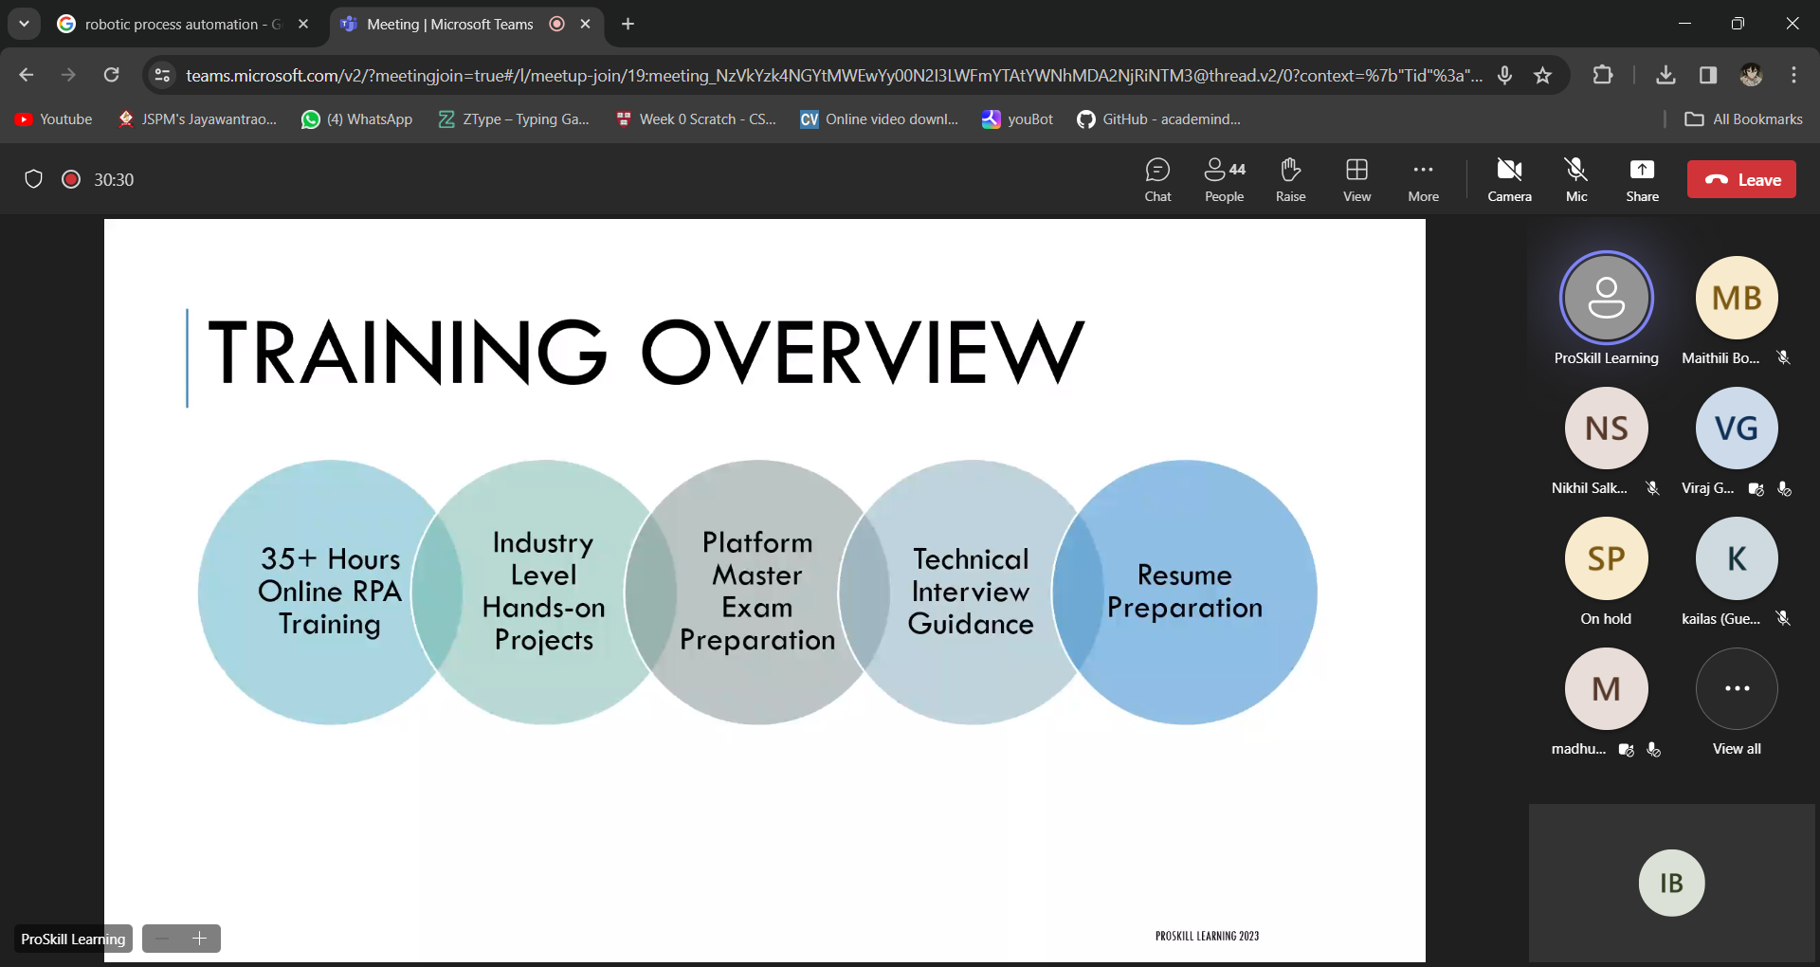Unmute the Mic

tap(1576, 179)
